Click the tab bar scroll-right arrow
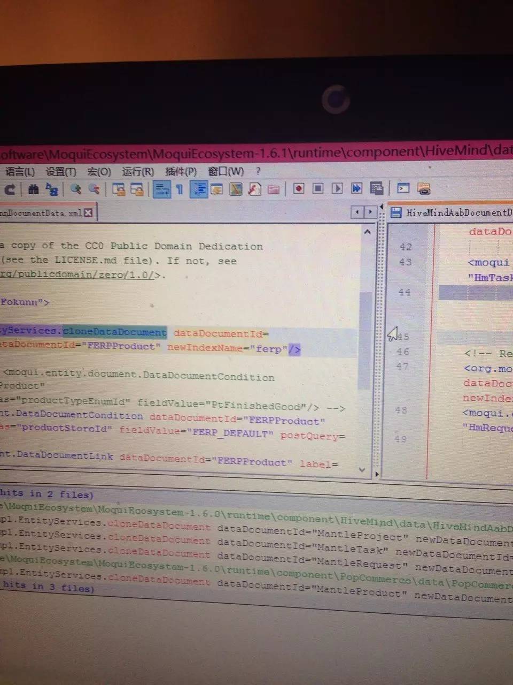 tap(369, 212)
